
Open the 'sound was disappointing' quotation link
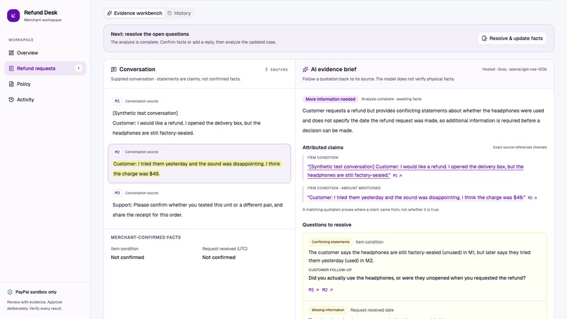pos(416,198)
